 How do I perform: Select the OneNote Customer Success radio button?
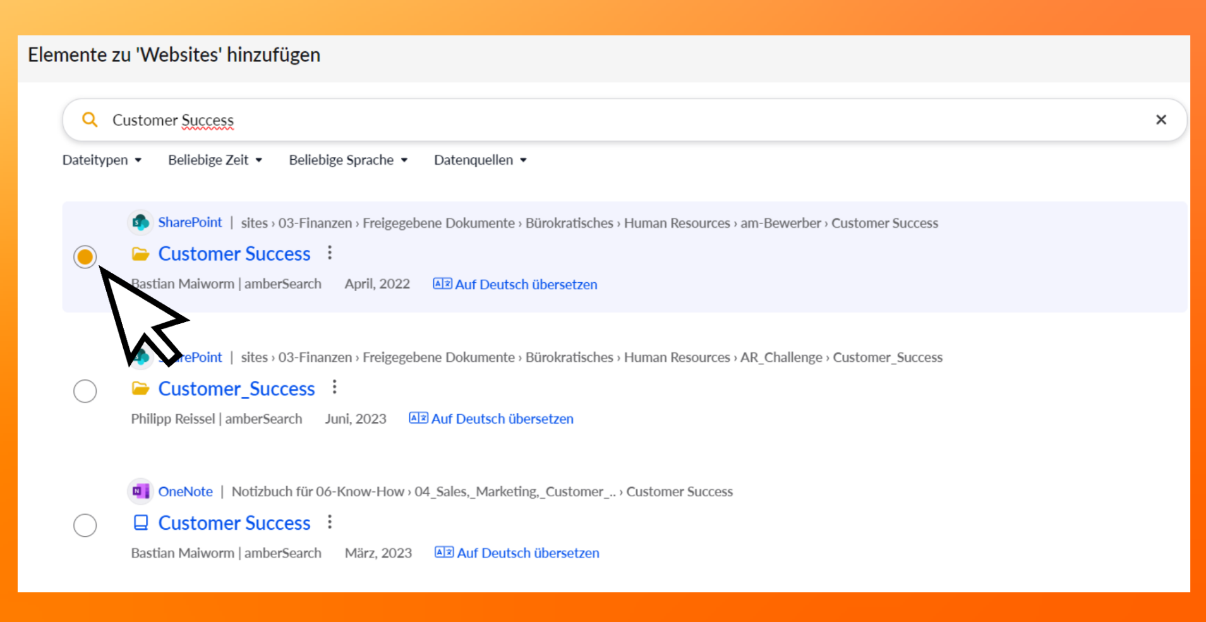point(85,525)
